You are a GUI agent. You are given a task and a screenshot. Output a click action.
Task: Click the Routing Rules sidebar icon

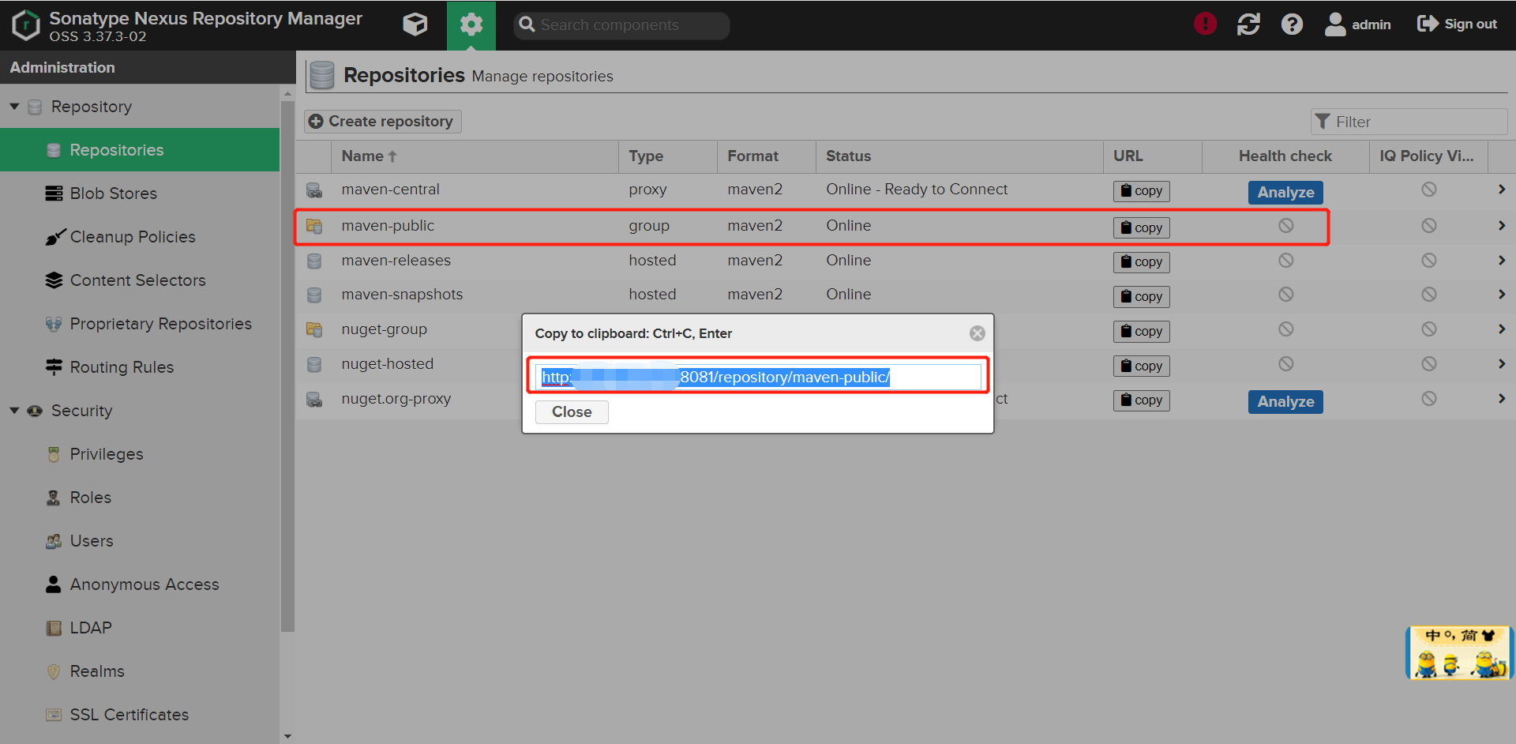pos(53,366)
